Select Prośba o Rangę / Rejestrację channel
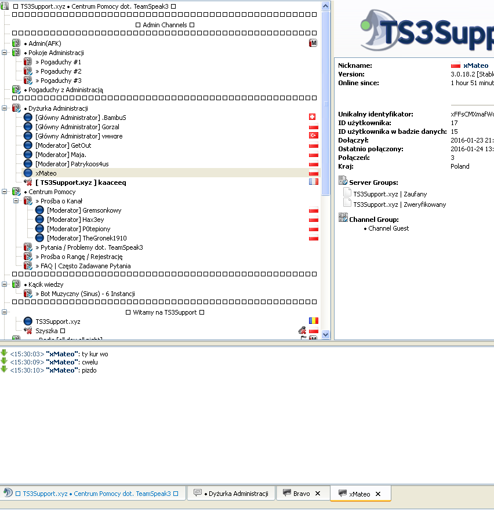 click(79, 257)
